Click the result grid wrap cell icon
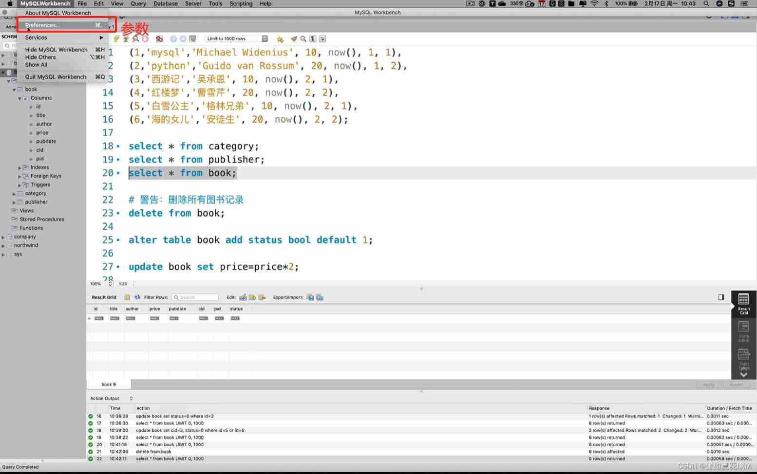Image resolution: width=757 pixels, height=474 pixels. (127, 297)
